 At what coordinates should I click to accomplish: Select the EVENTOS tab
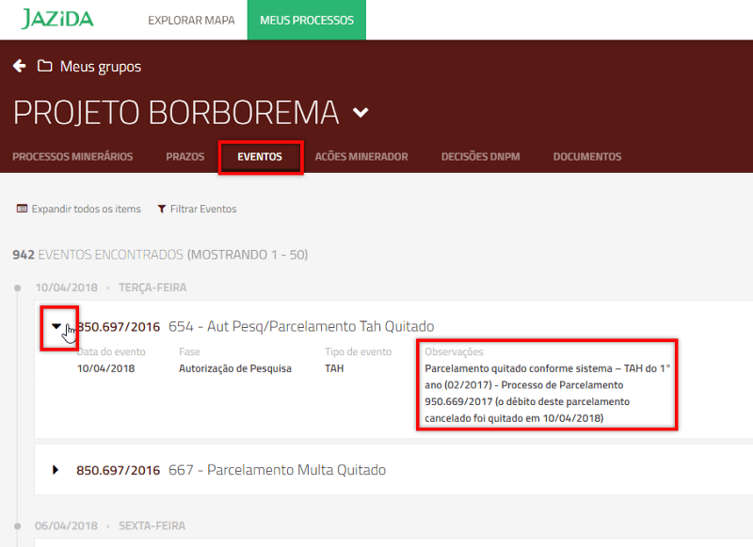point(260,157)
